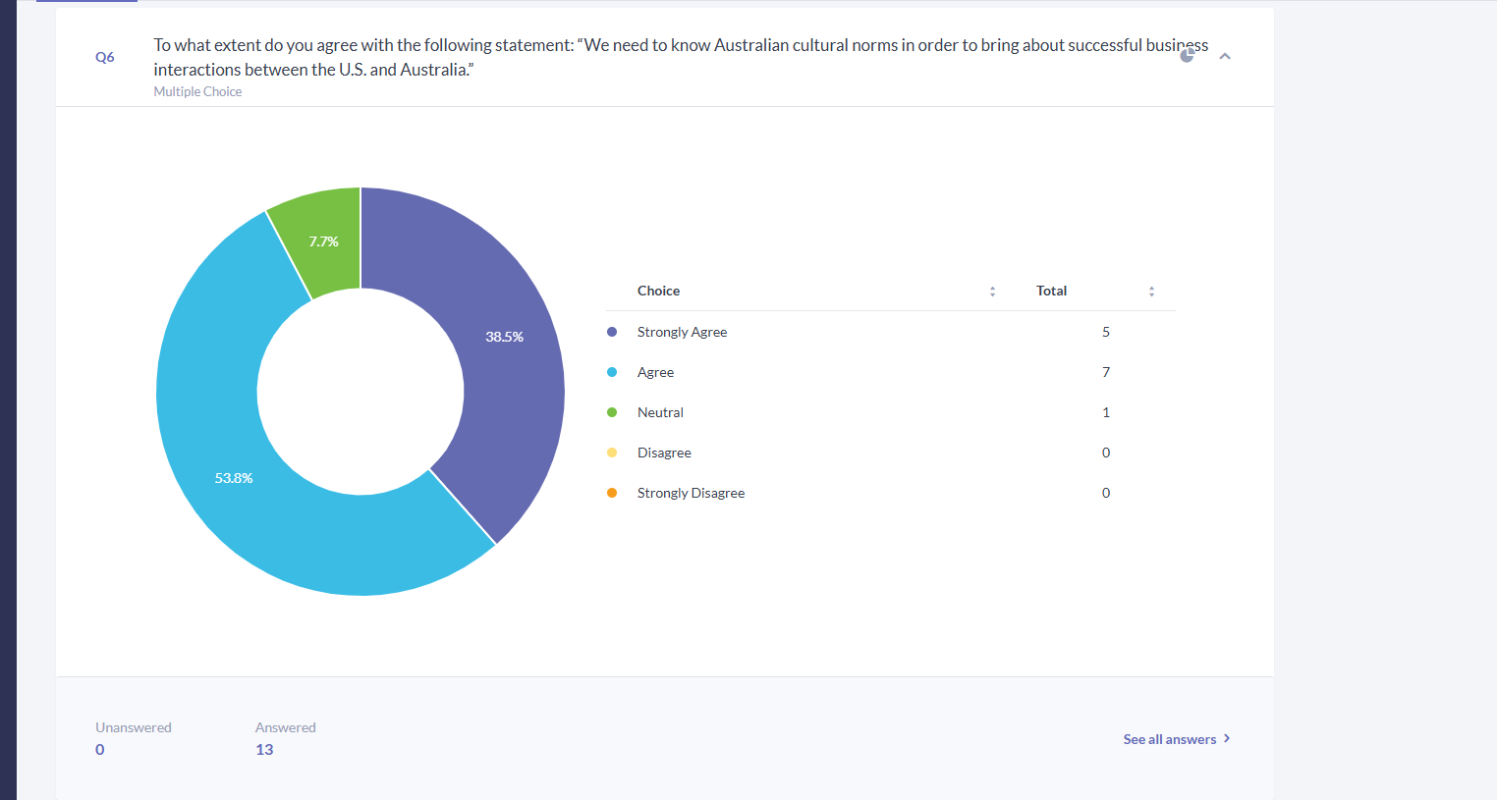Image resolution: width=1497 pixels, height=800 pixels.
Task: Sort table by the Total column arrows
Action: 1151,292
